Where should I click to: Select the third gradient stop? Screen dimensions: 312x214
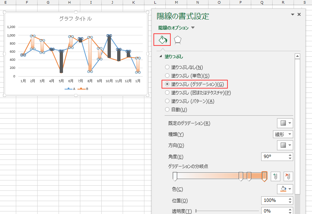(249, 176)
